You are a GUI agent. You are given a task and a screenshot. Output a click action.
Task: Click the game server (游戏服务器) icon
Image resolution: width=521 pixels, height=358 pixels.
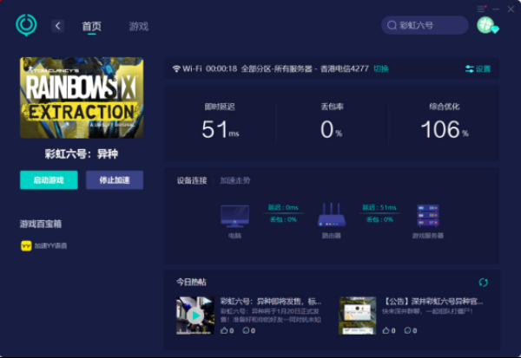click(x=427, y=216)
